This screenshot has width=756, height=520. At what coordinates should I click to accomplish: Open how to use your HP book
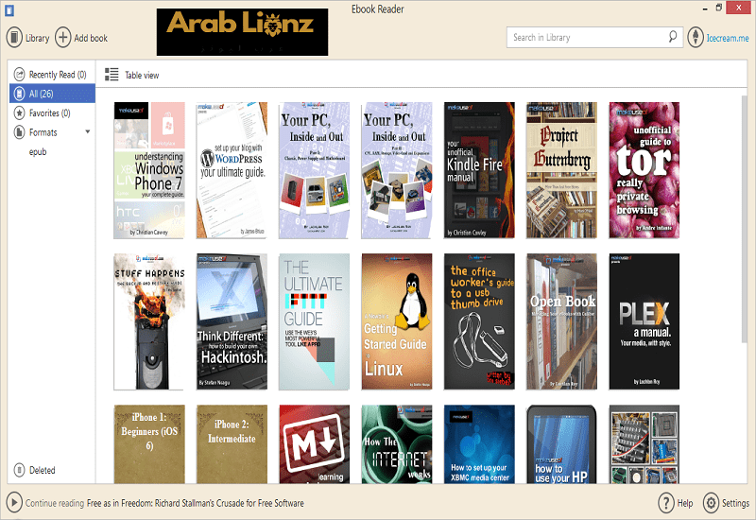(561, 444)
